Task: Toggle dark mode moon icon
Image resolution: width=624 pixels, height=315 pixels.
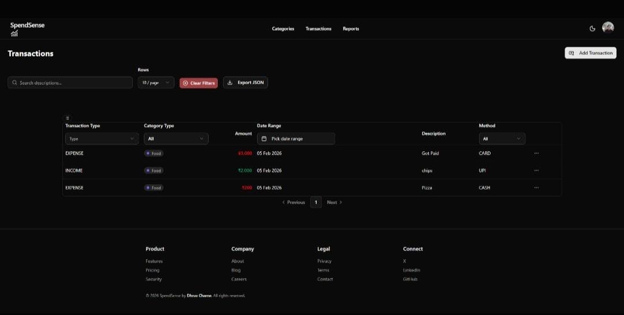Action: [592, 29]
